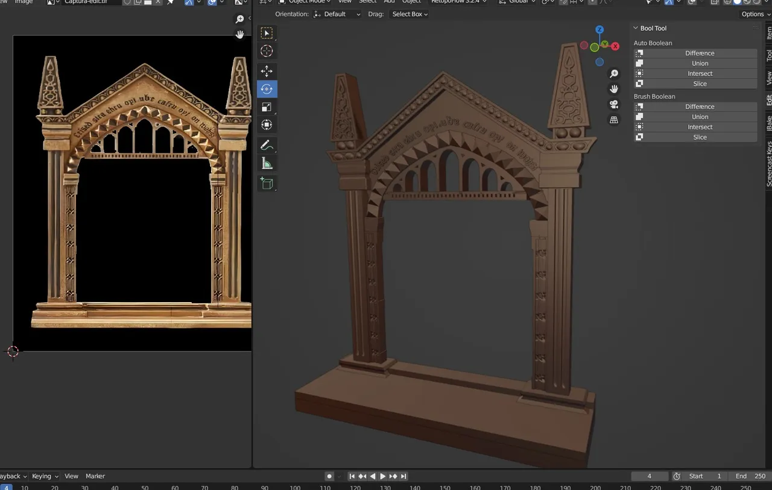Image resolution: width=772 pixels, height=490 pixels.
Task: Click Brush Boolean Union button
Action: pyautogui.click(x=695, y=117)
